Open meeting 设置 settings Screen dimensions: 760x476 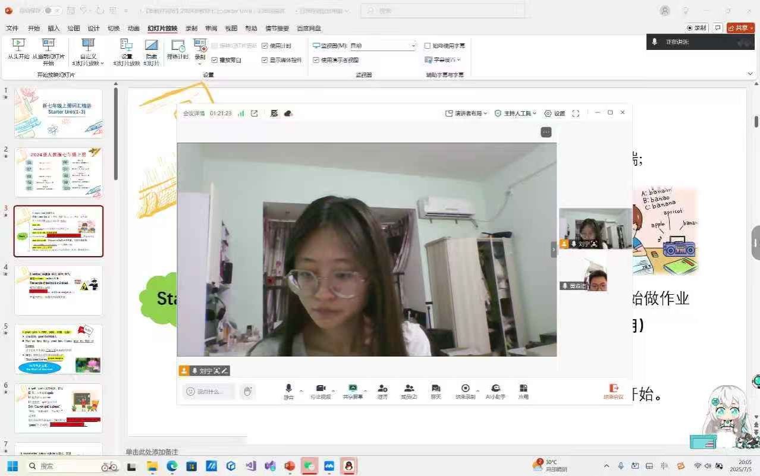tap(555, 114)
